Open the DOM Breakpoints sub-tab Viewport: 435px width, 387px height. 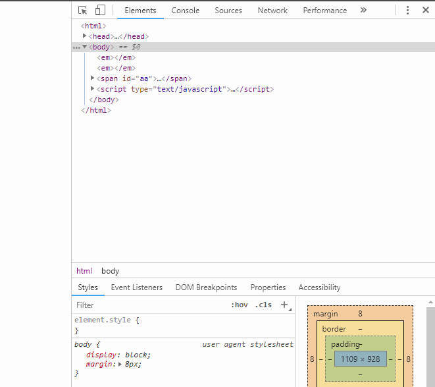[x=206, y=287]
